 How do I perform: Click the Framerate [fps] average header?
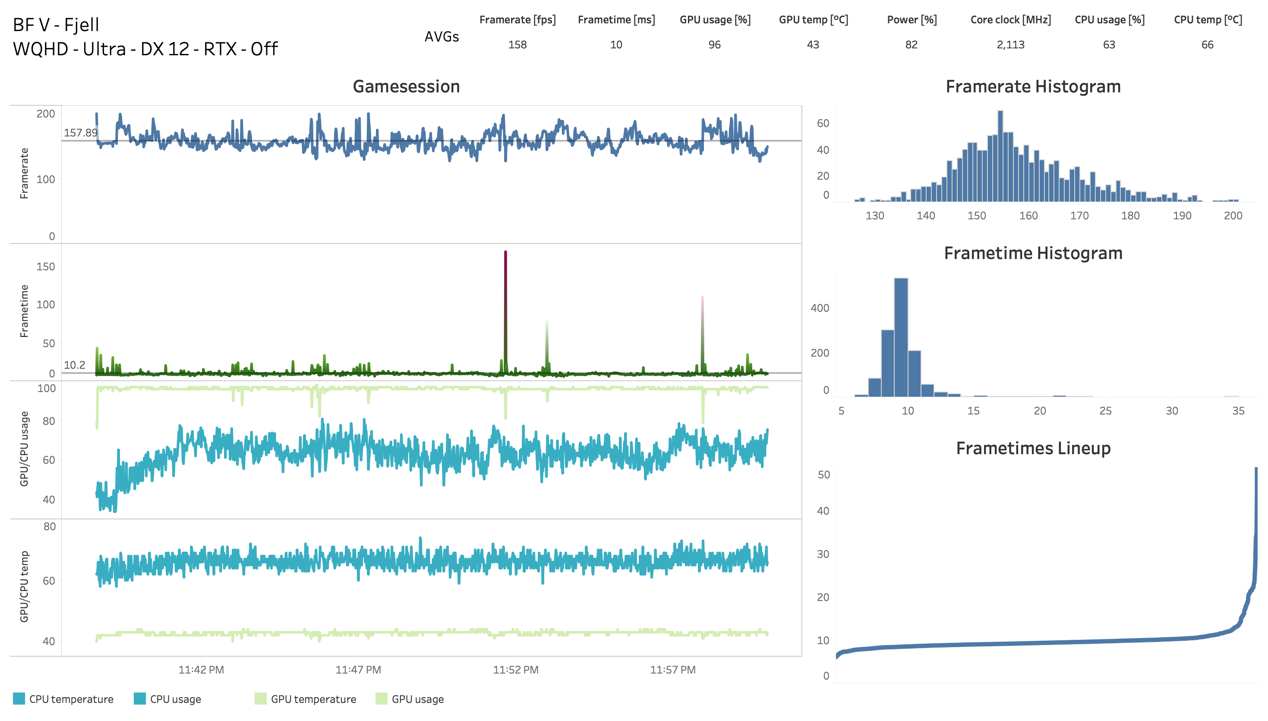click(517, 20)
